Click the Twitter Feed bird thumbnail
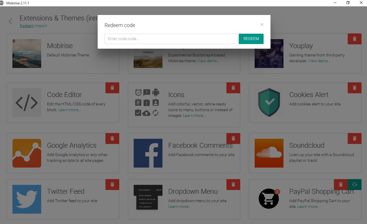 (27, 199)
